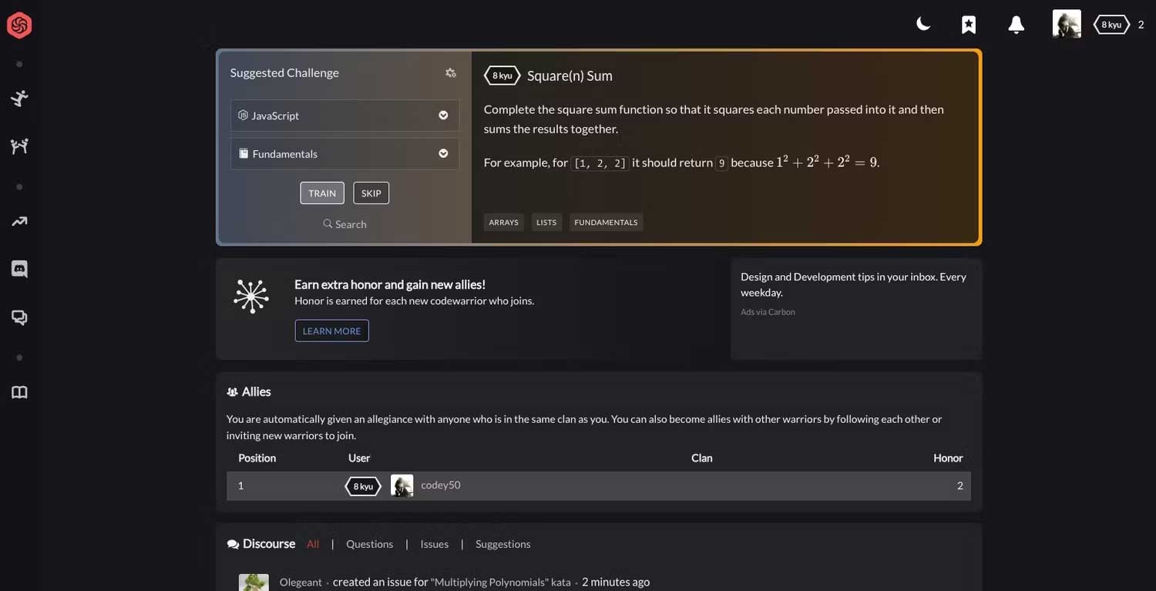Image resolution: width=1156 pixels, height=591 pixels.
Task: Open Olegeant's user profile link
Action: click(x=301, y=582)
